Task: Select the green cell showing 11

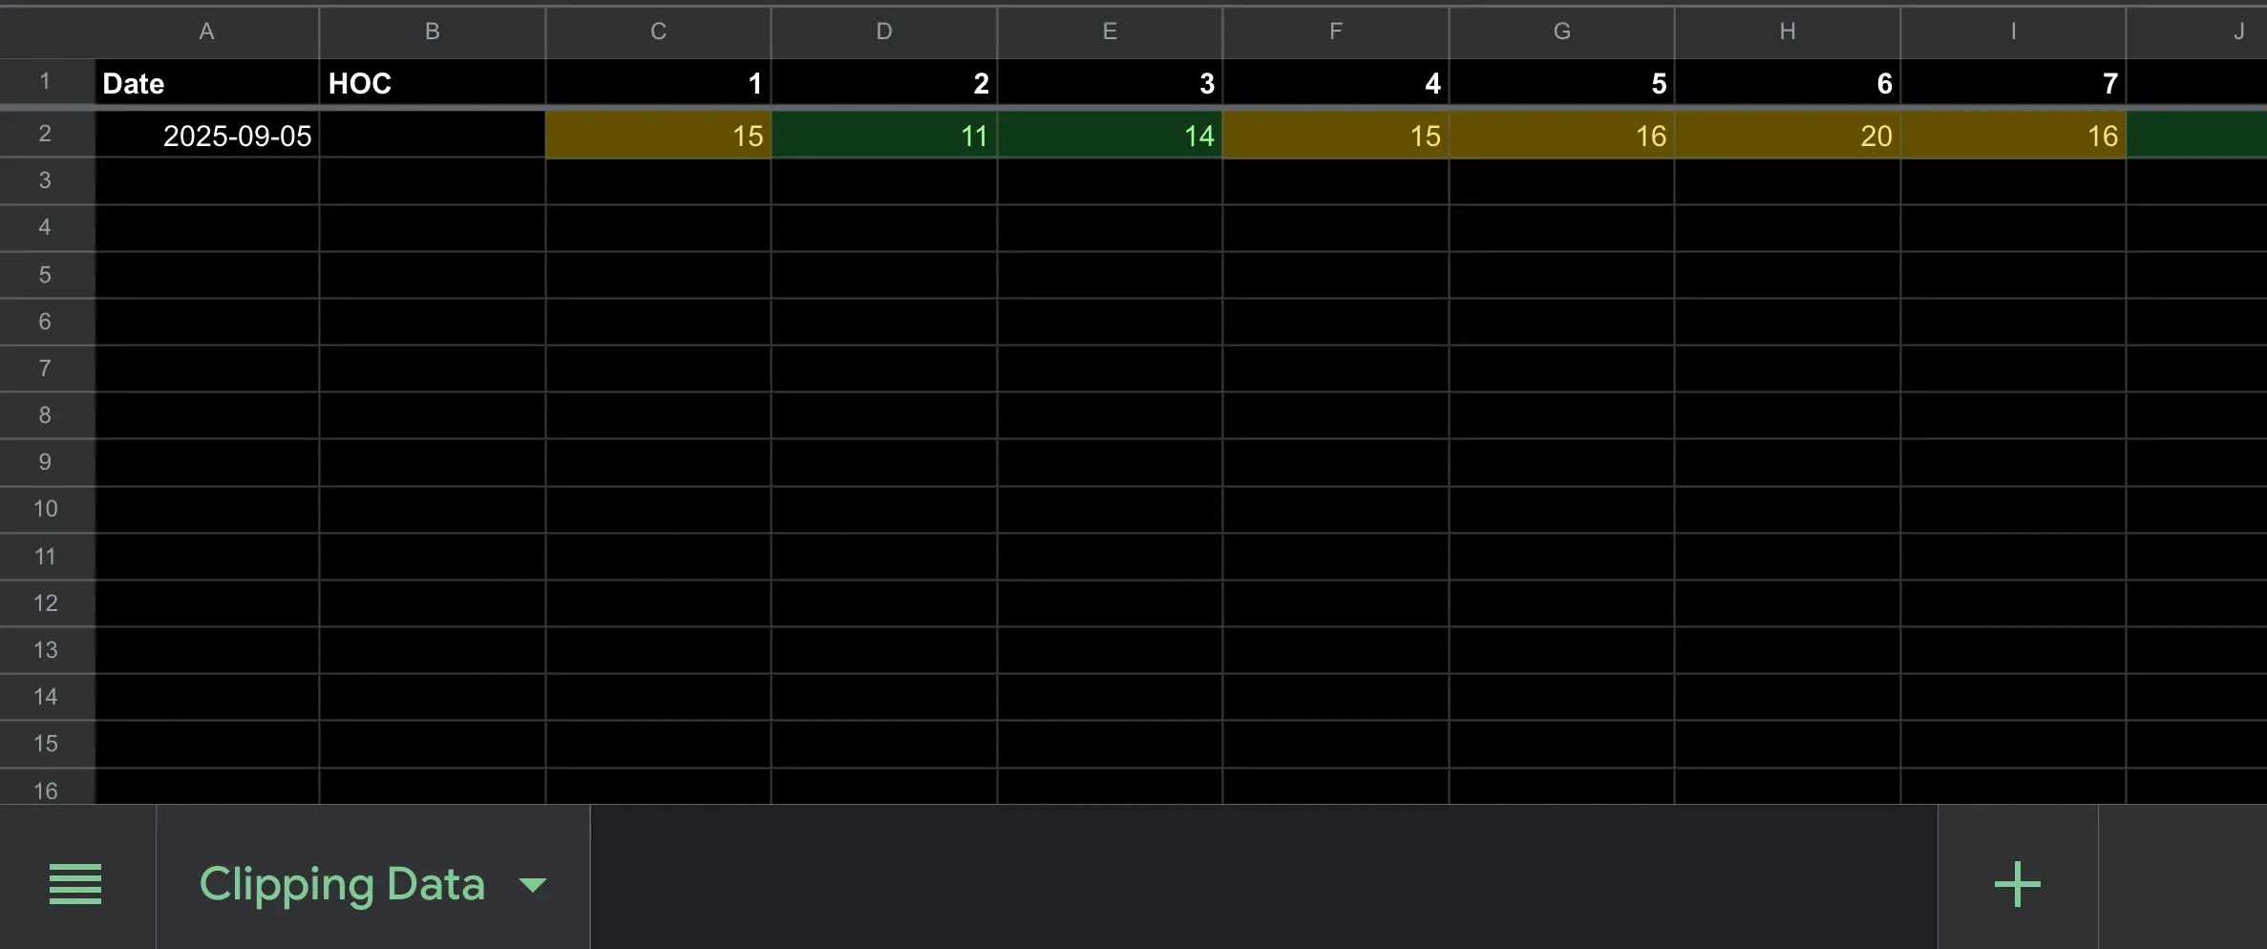Action: (x=883, y=135)
